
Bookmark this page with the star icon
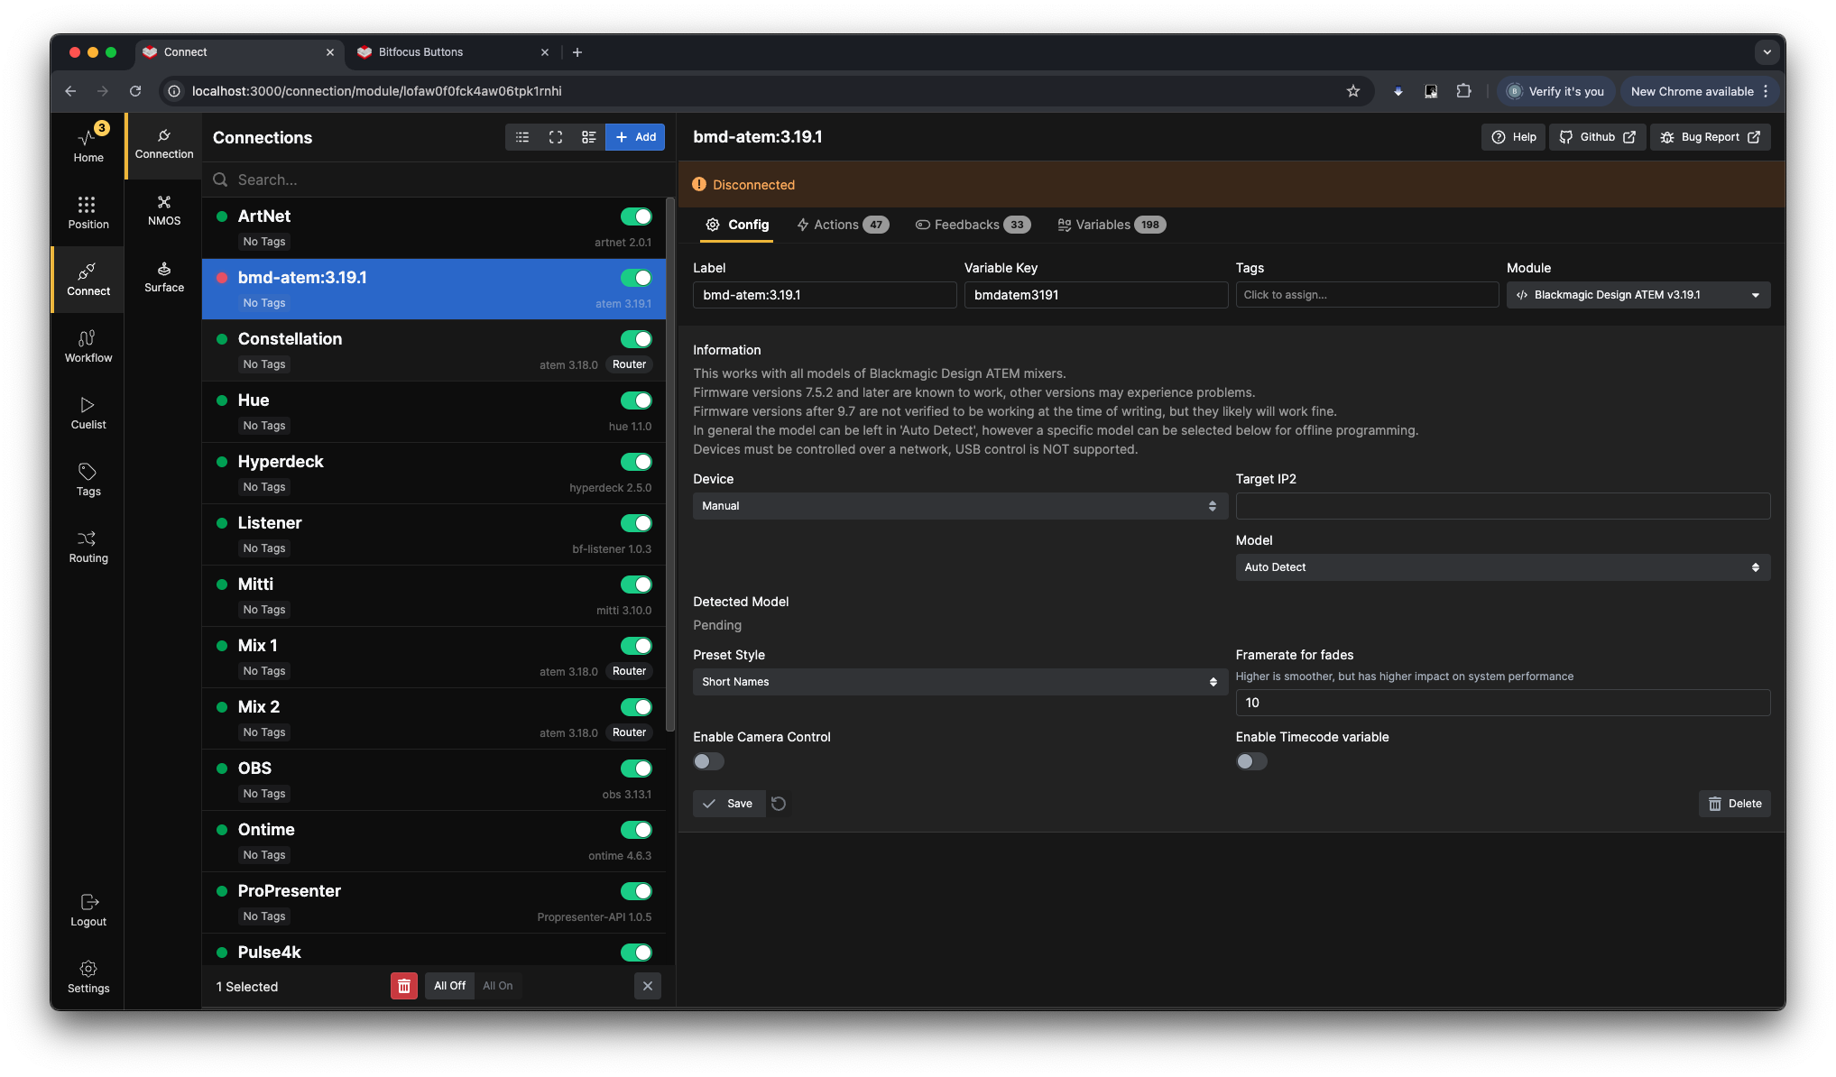coord(1352,91)
